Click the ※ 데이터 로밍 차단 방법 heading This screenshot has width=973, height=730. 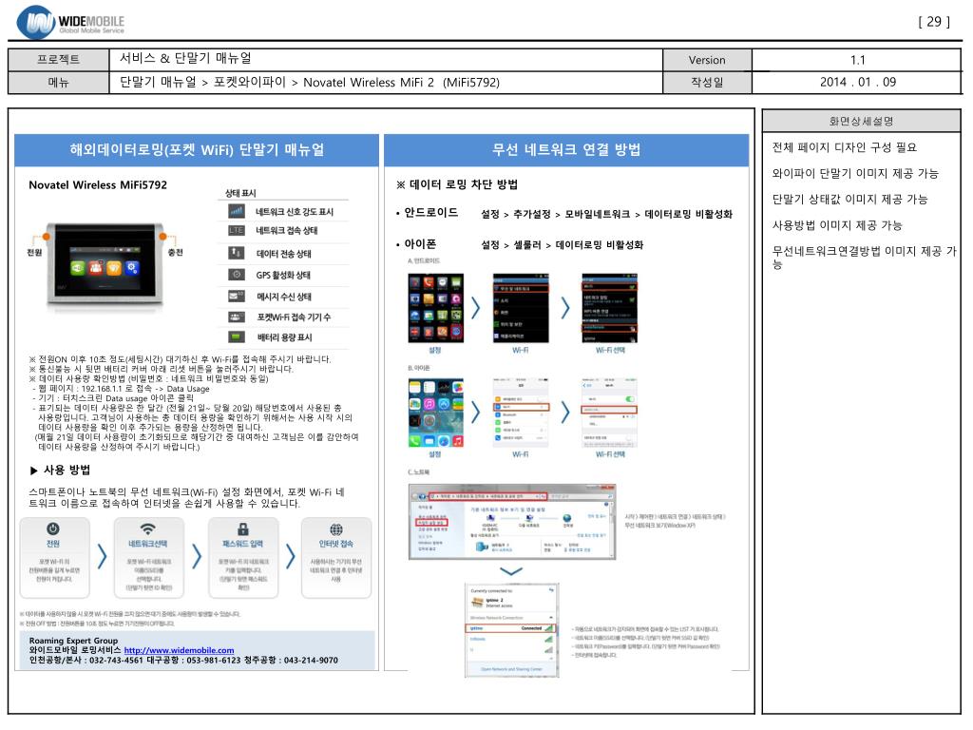click(x=457, y=184)
